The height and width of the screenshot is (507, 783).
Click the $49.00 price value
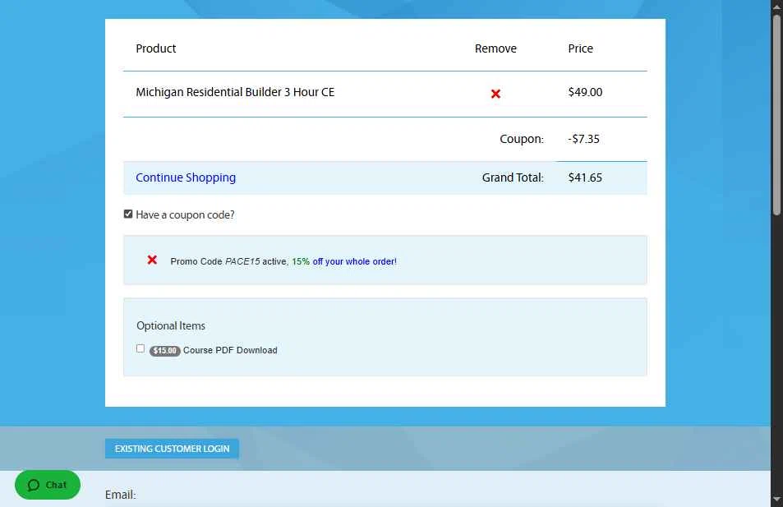click(x=585, y=92)
